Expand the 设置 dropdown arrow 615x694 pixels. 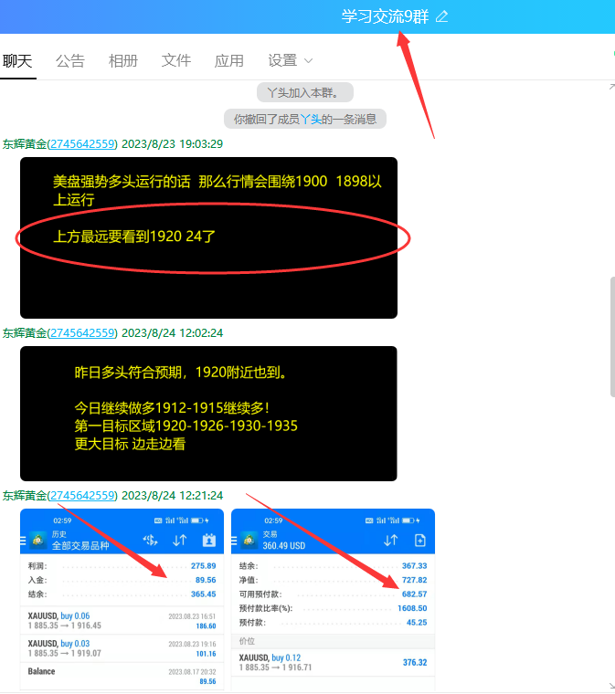coord(308,60)
